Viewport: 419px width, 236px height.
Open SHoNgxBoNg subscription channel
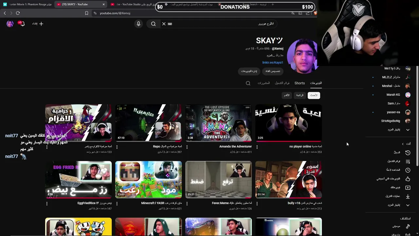pos(392,121)
